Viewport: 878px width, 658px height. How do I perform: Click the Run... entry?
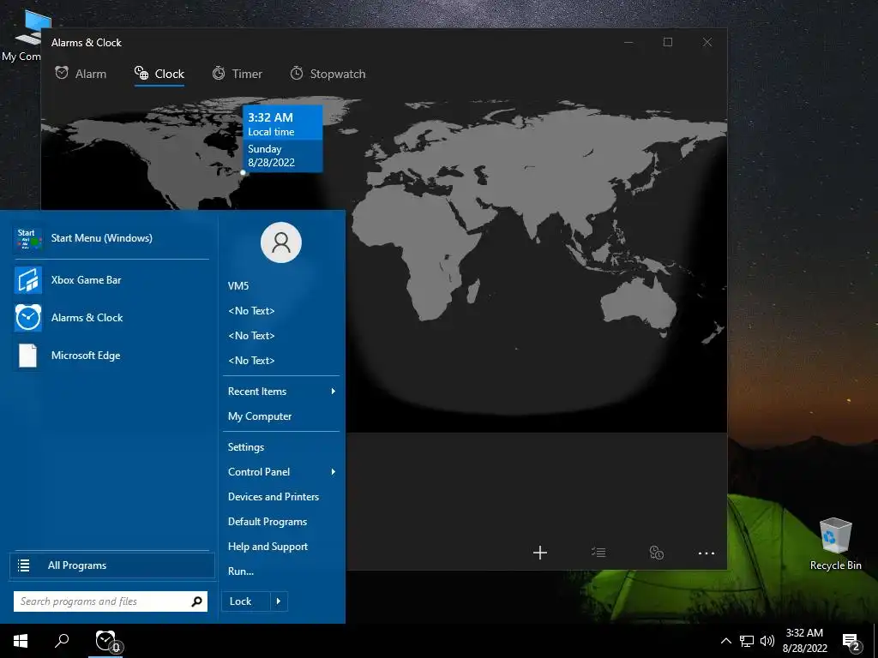[281, 571]
